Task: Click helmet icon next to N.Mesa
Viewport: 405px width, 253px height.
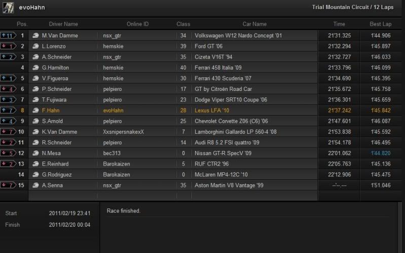Action: pyautogui.click(x=35, y=153)
